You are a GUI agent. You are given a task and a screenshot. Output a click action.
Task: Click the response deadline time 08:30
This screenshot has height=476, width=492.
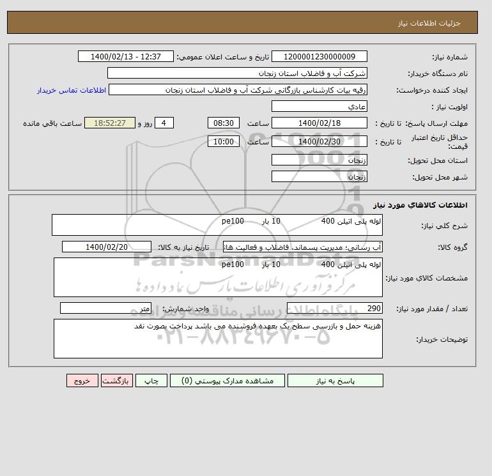(x=224, y=123)
